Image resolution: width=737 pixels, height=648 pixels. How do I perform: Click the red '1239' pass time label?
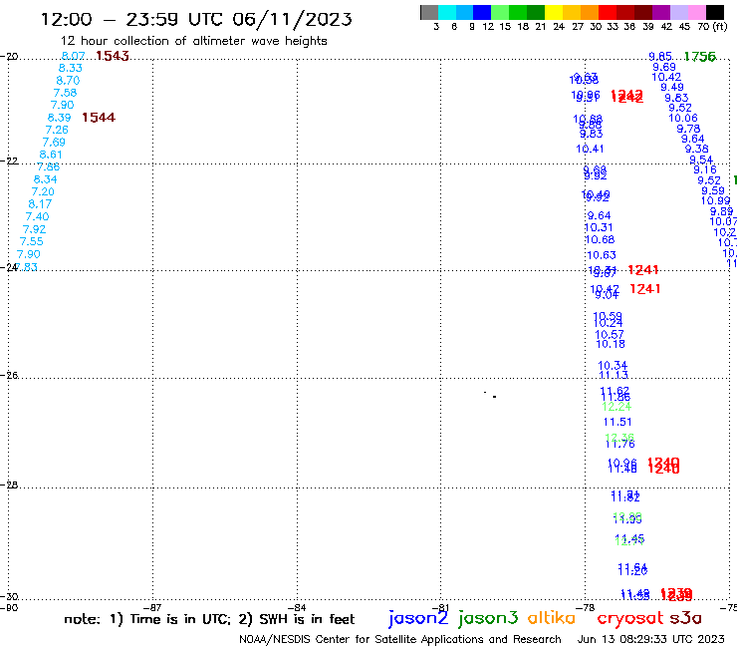coord(676,595)
